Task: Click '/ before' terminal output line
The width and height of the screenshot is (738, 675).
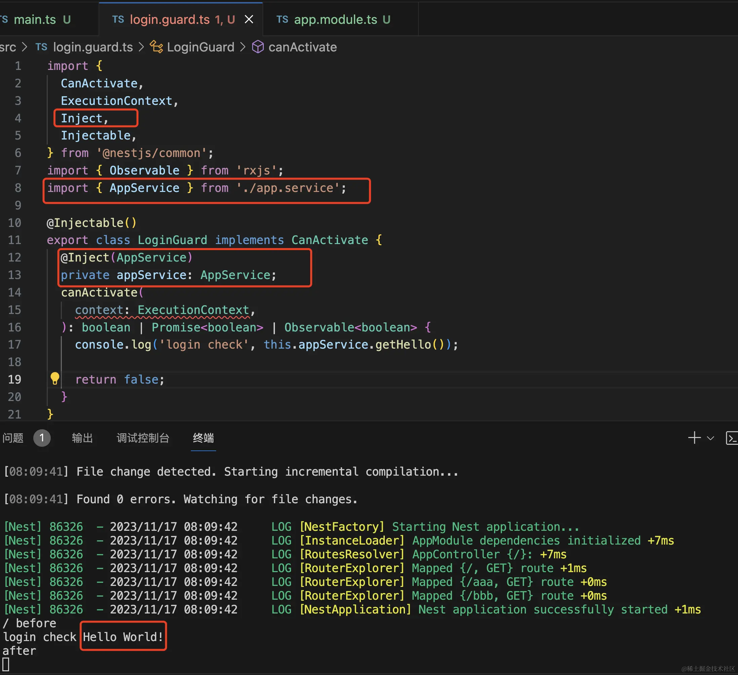Action: point(30,623)
